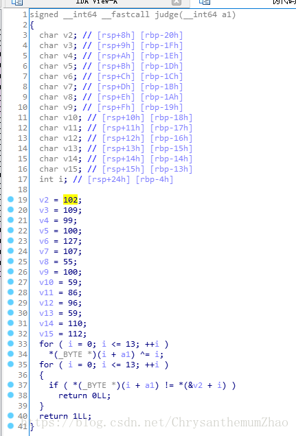The width and height of the screenshot is (296, 436).
Task: Click the blue dot on line 30
Action: 10,312
